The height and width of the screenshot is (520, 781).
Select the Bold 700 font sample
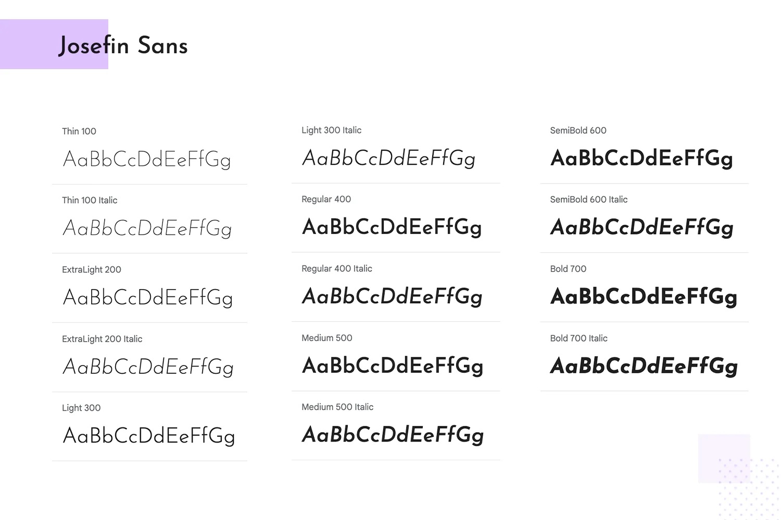click(x=644, y=297)
